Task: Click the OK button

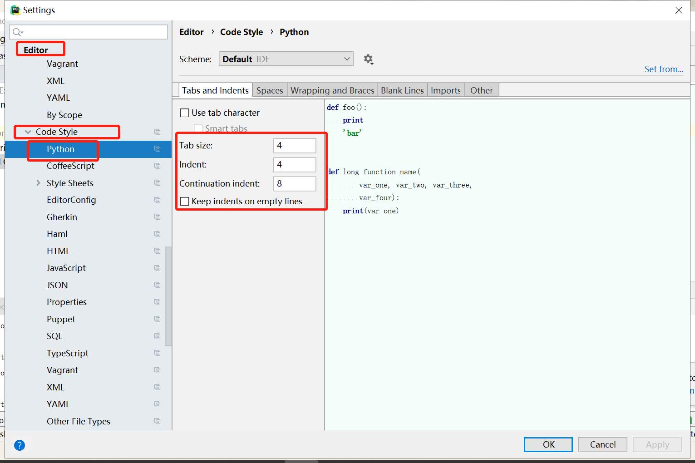Action: [x=548, y=444]
